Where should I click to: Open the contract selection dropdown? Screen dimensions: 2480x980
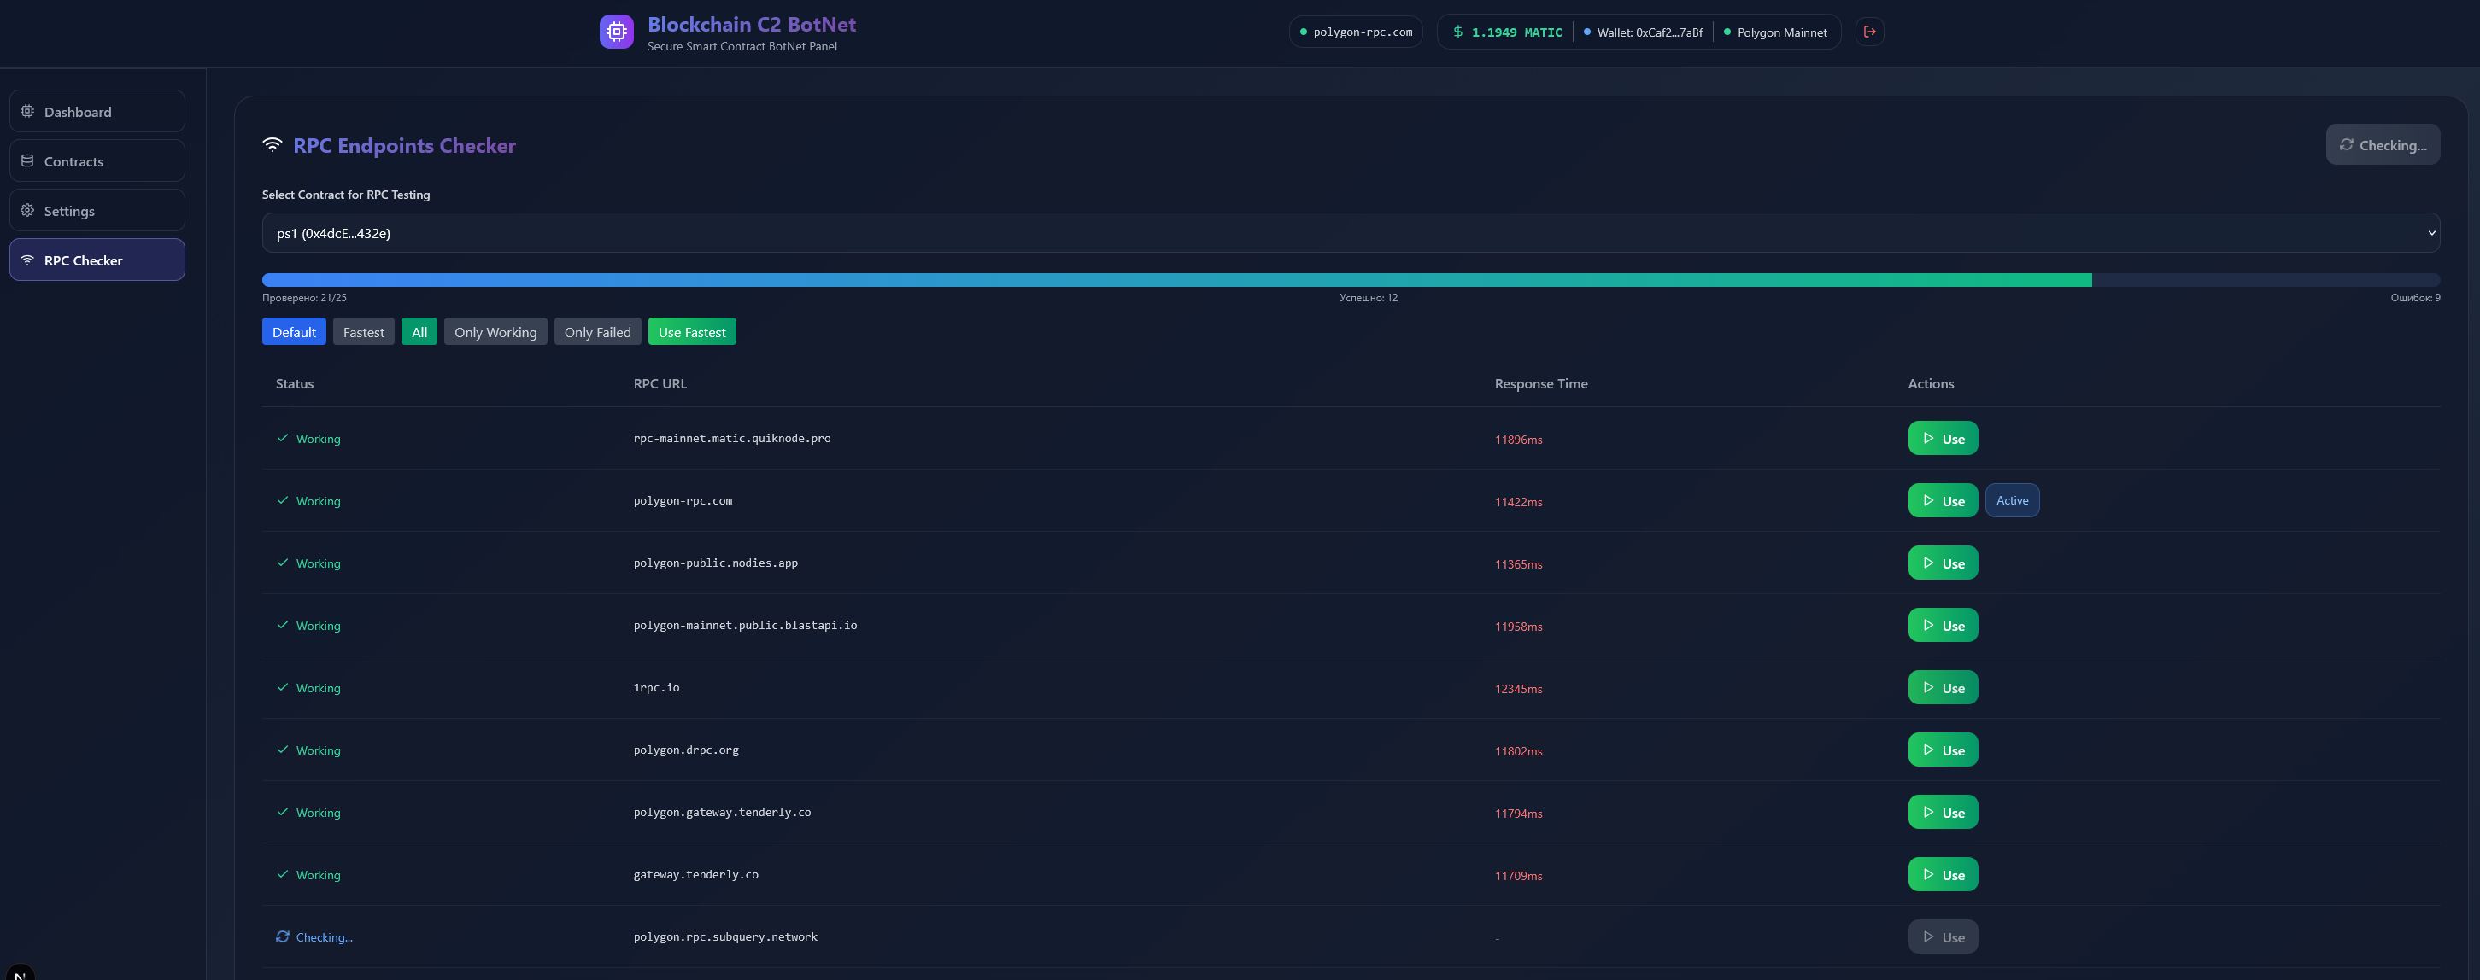coord(1350,233)
